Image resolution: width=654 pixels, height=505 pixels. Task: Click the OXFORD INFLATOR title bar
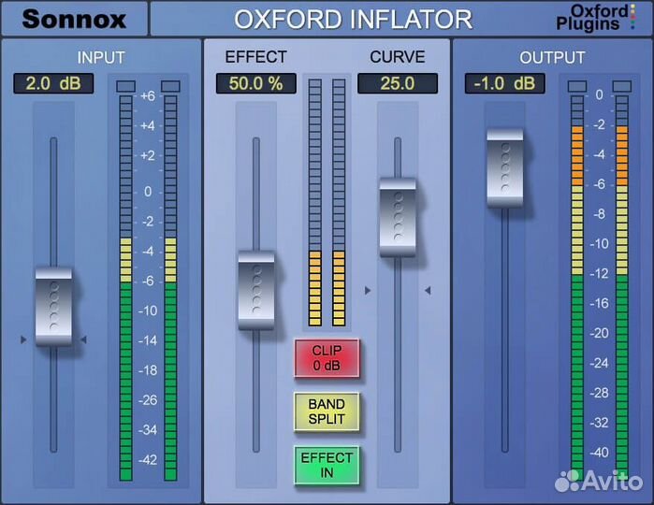pos(353,19)
